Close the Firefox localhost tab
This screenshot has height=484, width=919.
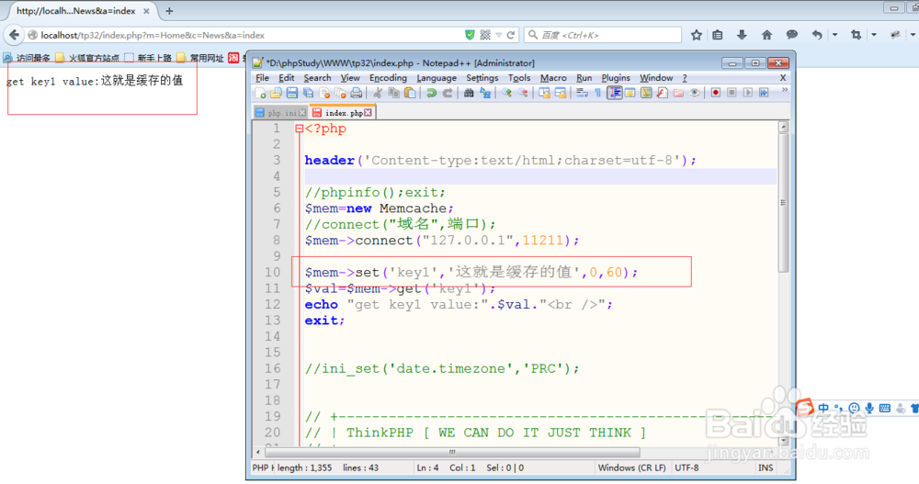(x=146, y=11)
